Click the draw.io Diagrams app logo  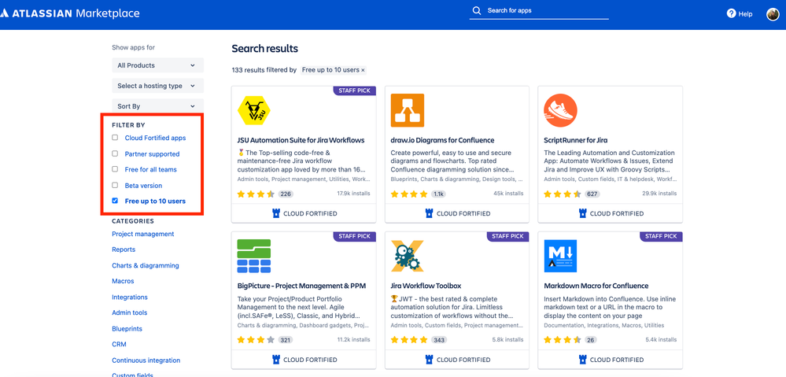click(408, 110)
